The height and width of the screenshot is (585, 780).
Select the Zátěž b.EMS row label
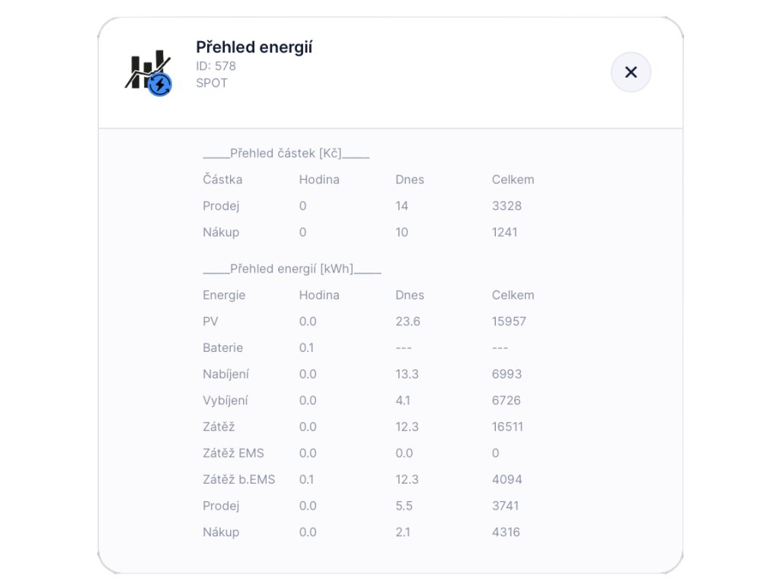point(238,479)
